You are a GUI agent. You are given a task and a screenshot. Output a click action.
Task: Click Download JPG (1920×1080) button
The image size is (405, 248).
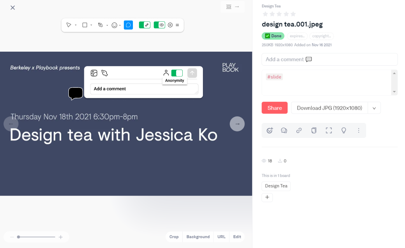[330, 108]
